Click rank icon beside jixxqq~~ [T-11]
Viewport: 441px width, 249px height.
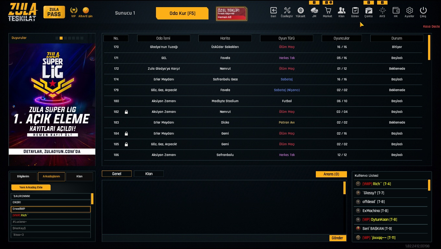tap(358, 238)
